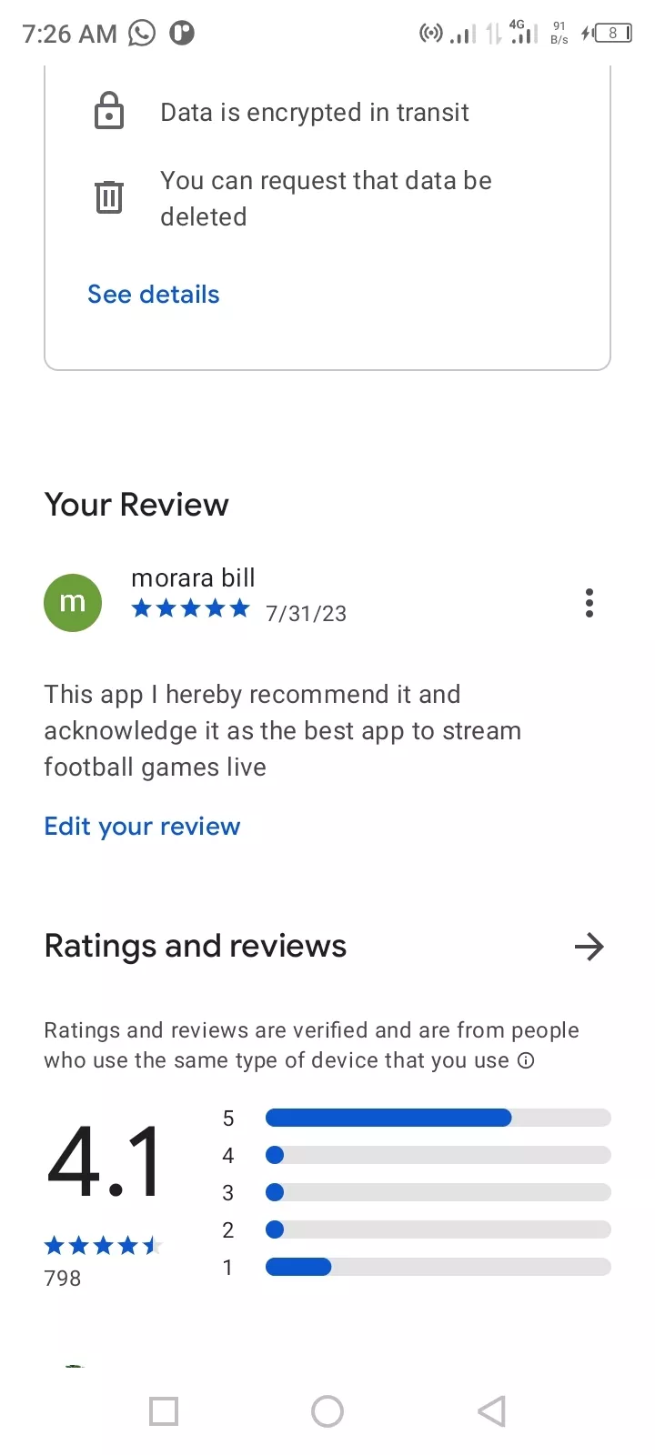Click the See details link
Viewport: 655px width, 1455px height.
(154, 295)
